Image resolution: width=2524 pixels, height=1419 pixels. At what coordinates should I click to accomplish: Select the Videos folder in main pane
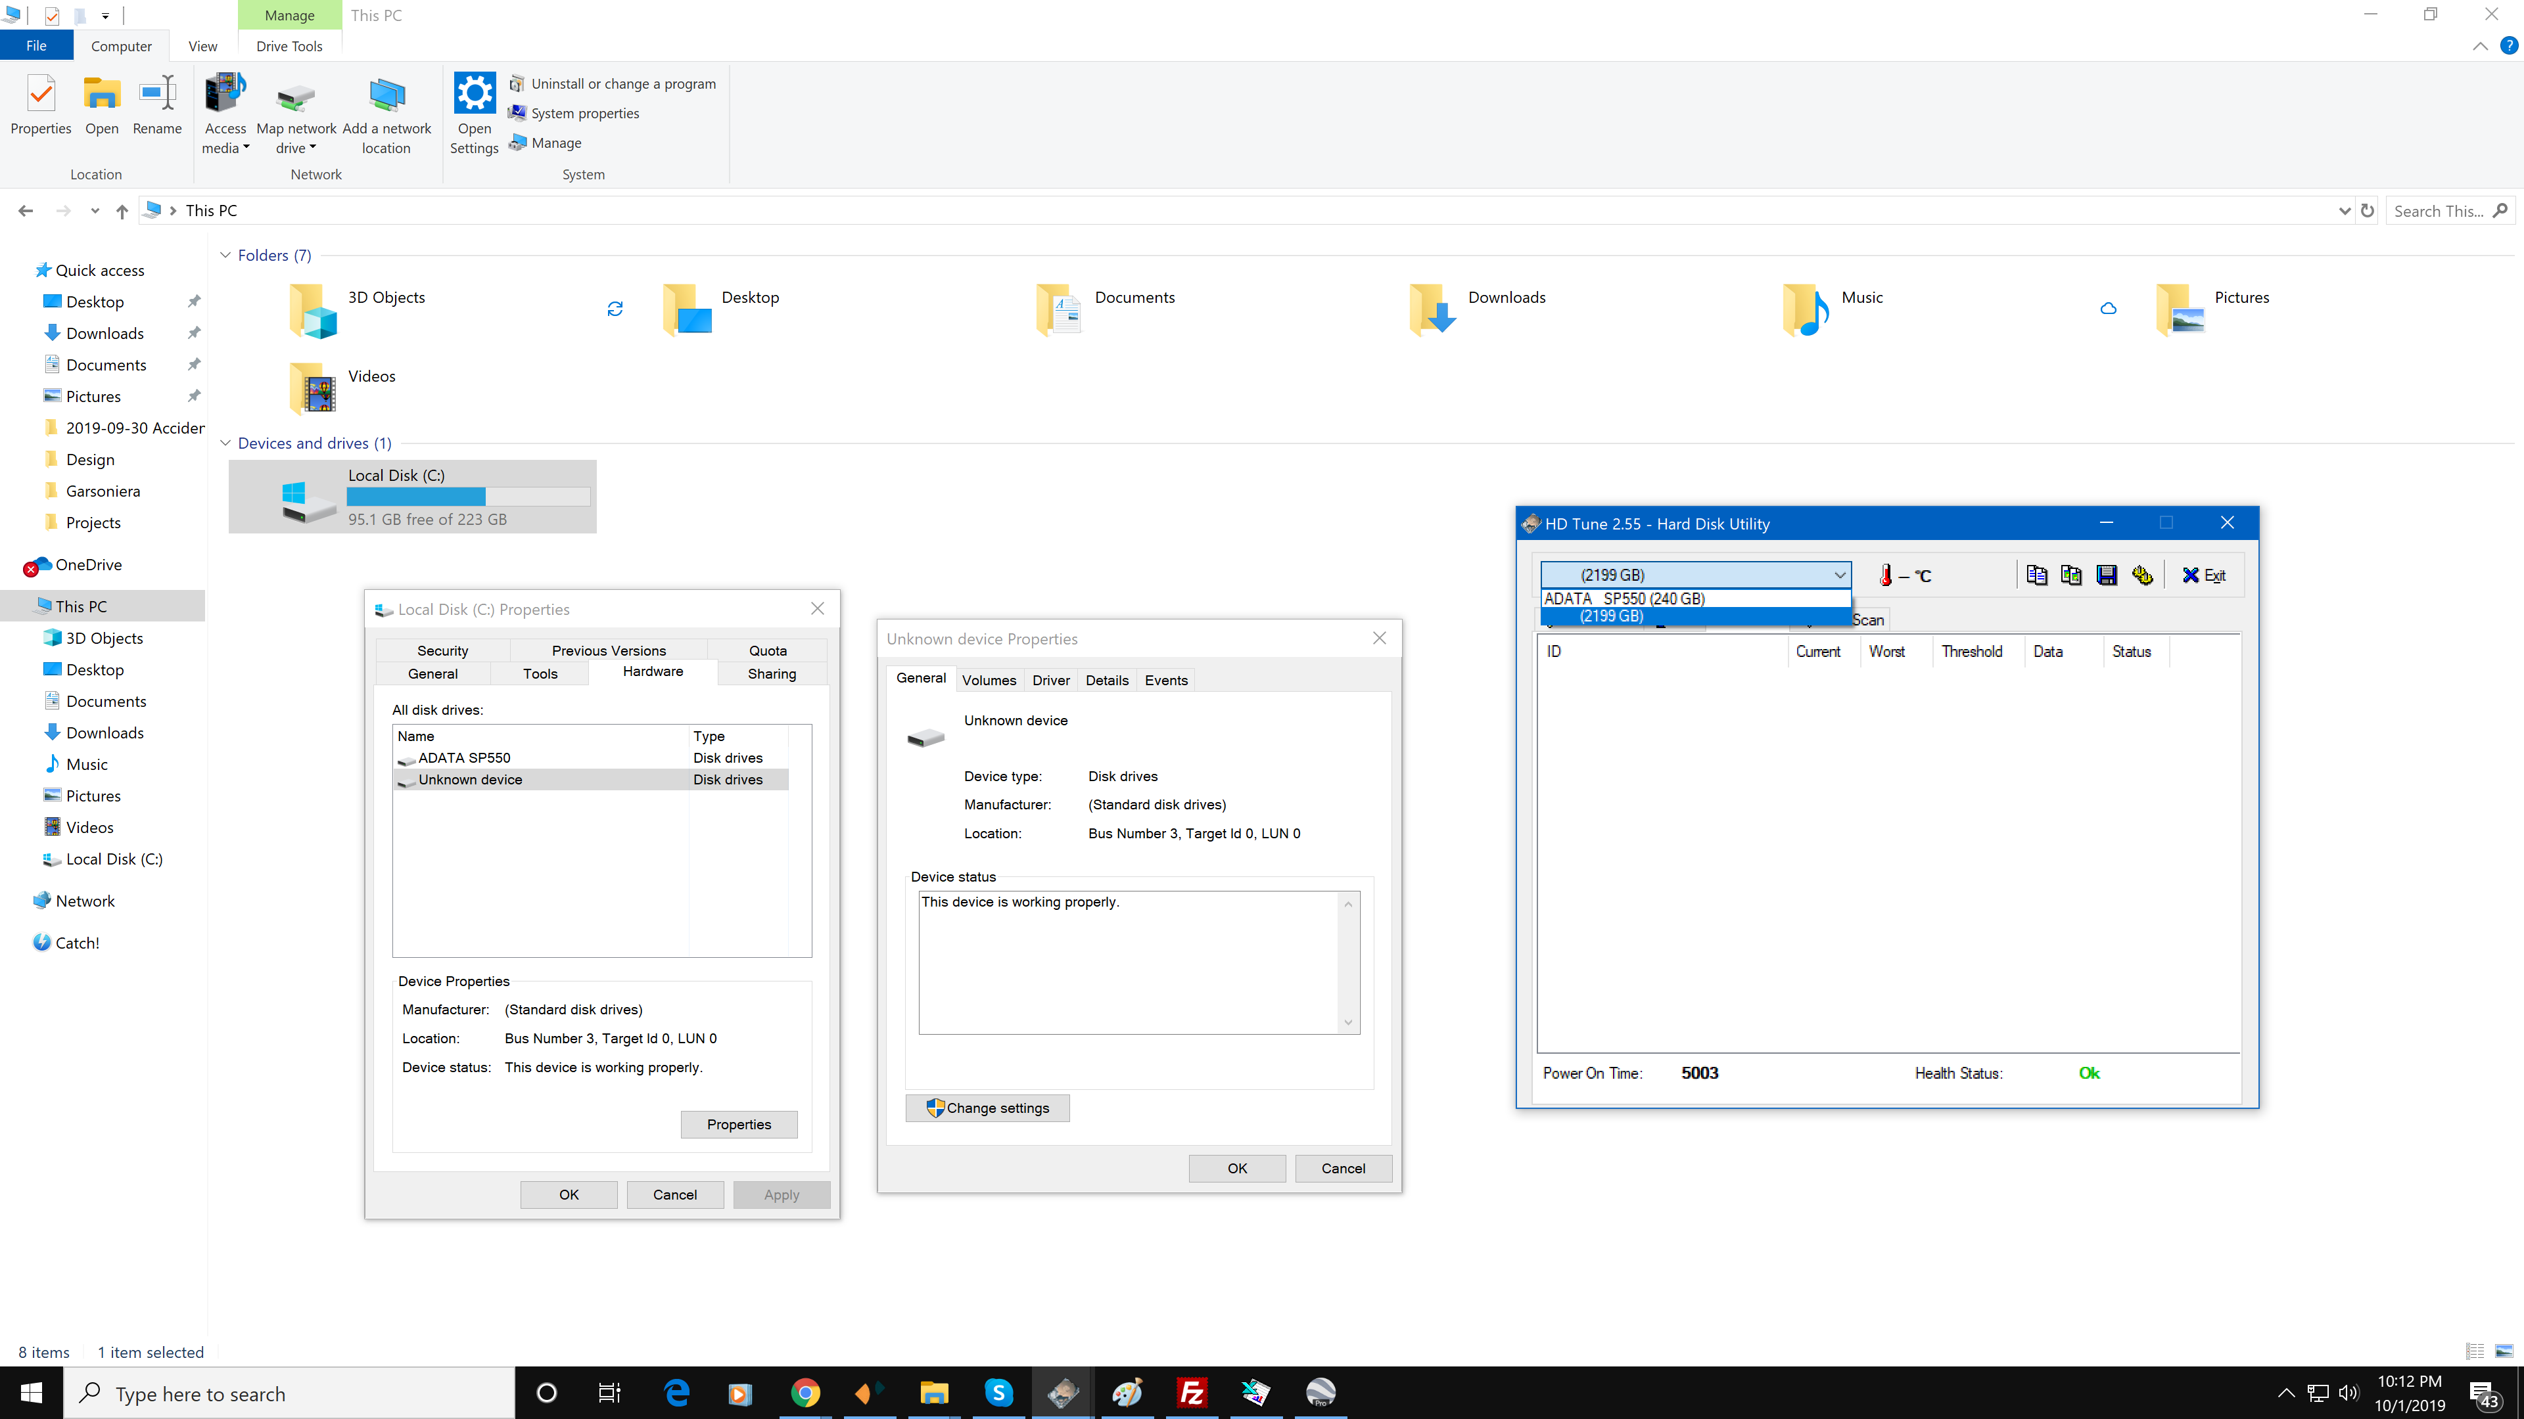343,389
